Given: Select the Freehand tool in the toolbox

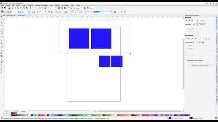Looking at the screenshot, I should pyautogui.click(x=2, y=28).
